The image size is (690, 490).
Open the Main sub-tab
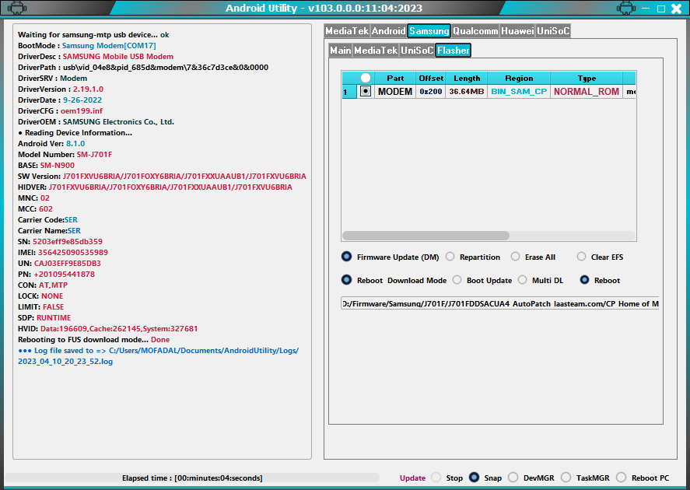(x=341, y=50)
